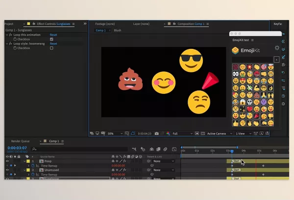The image size is (294, 200).
Task: Pick the flexed biceps emoji in EmojiKit
Action: 256,88
